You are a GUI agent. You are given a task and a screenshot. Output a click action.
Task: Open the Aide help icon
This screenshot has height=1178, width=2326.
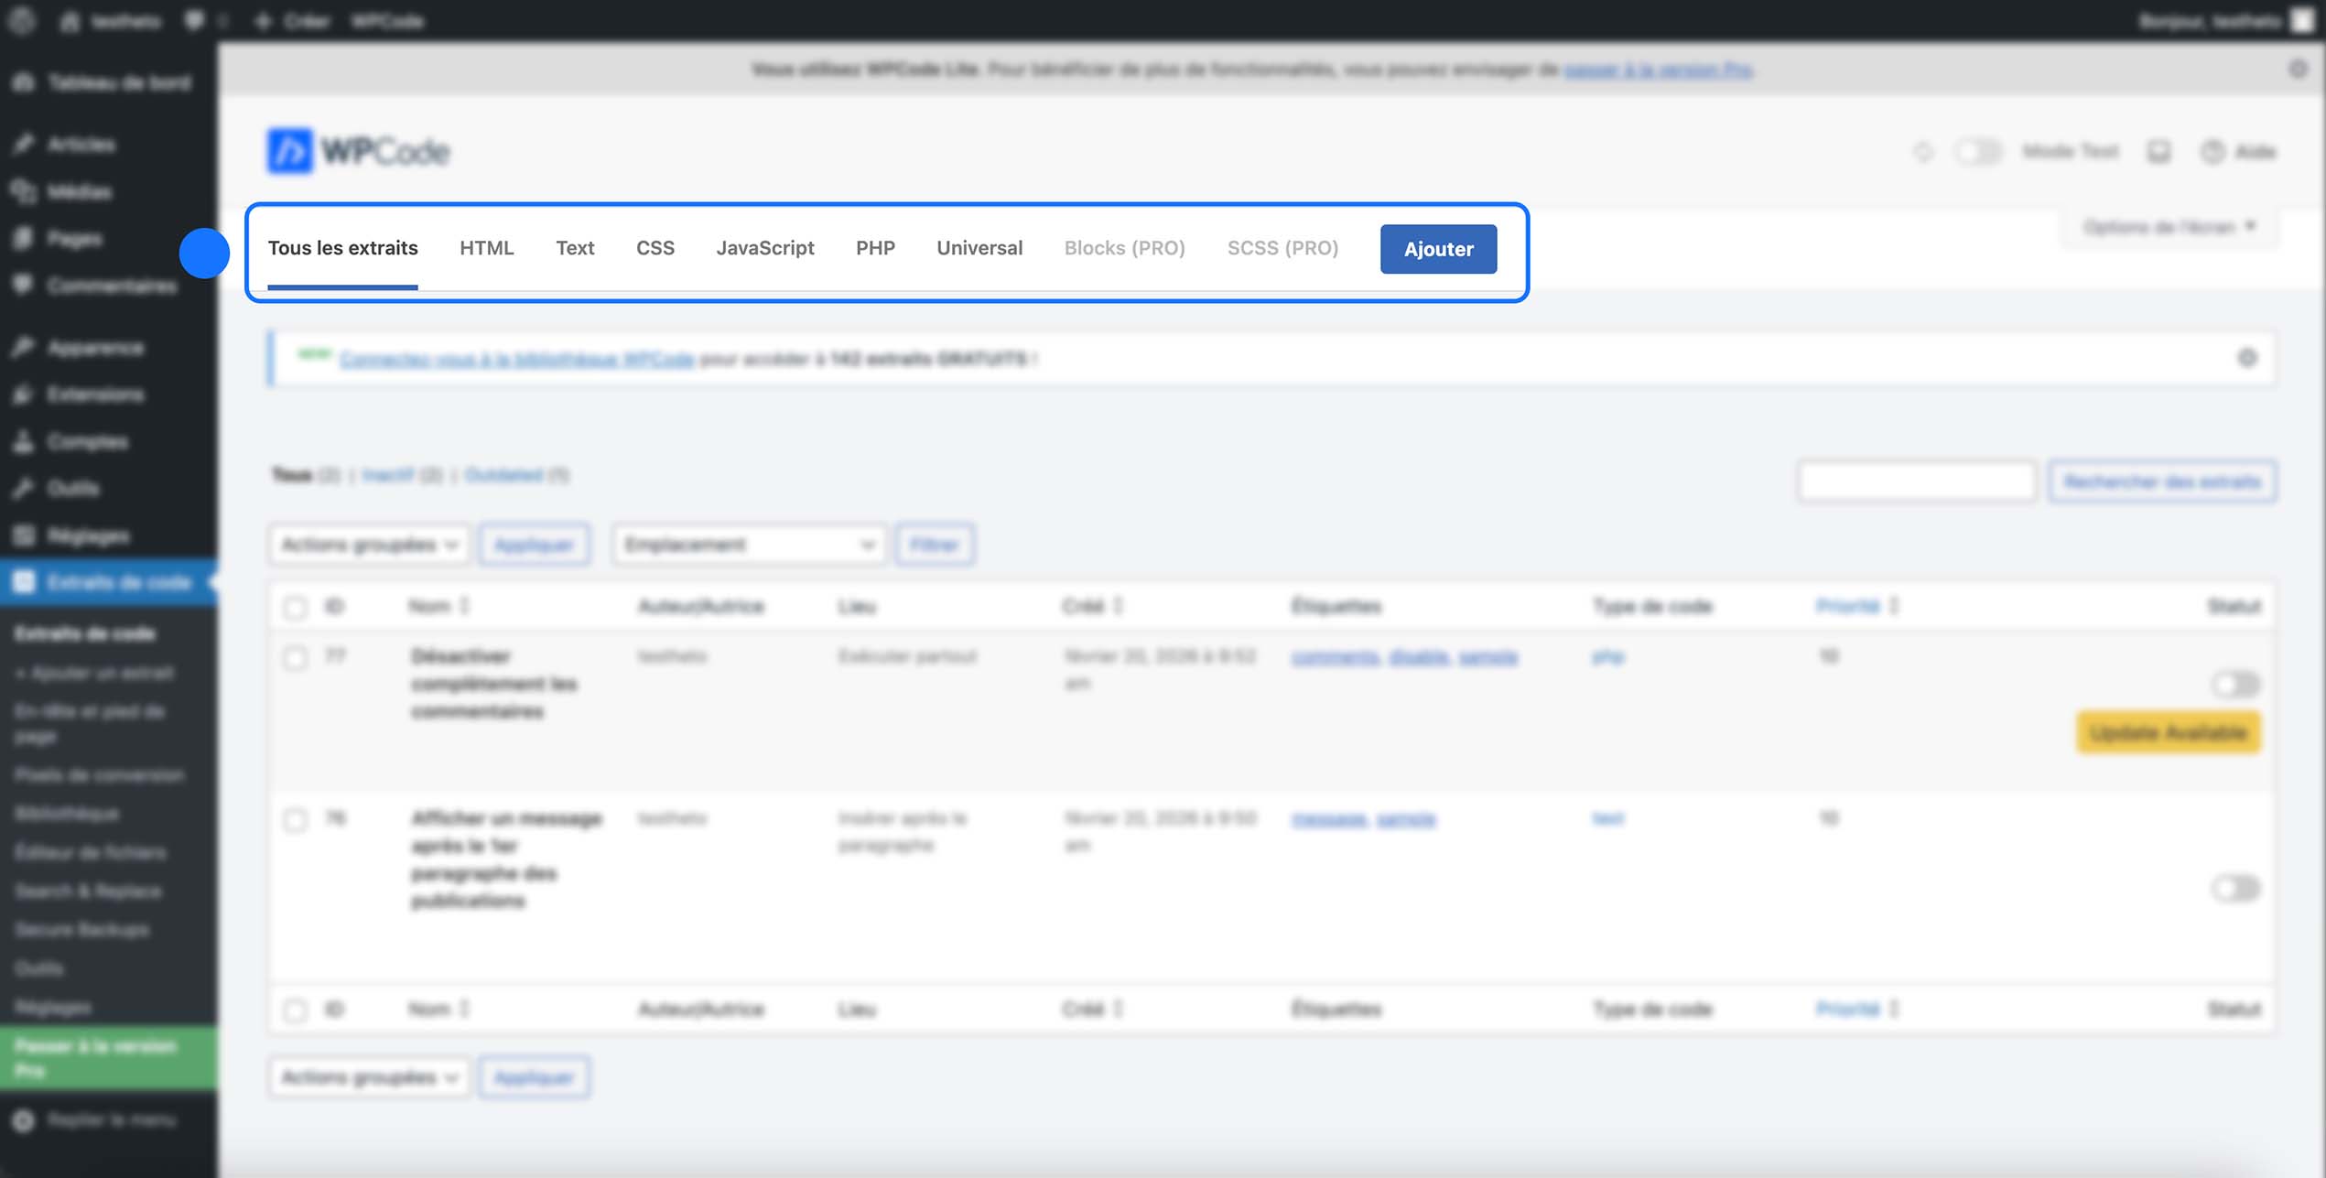click(x=2212, y=152)
